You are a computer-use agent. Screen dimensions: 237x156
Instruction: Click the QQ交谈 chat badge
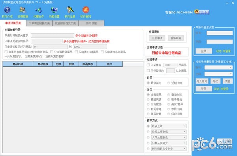click(x=202, y=12)
